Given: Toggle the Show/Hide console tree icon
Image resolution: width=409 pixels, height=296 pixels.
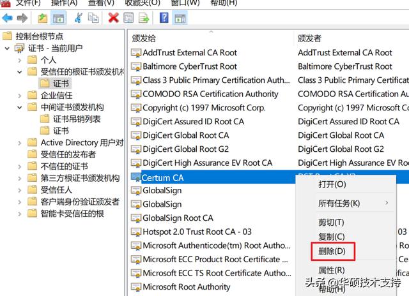Looking at the screenshot, I should tap(58, 18).
